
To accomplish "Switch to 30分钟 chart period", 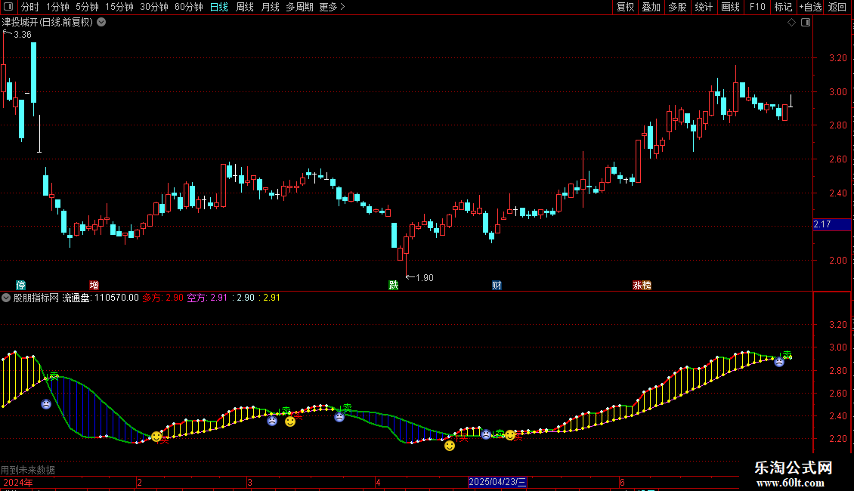I will coord(154,7).
